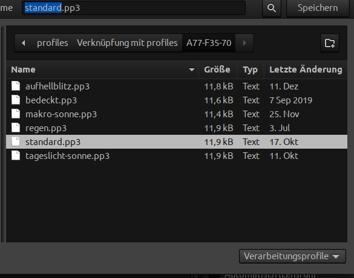Navigate back with left path arrow

tap(23, 43)
